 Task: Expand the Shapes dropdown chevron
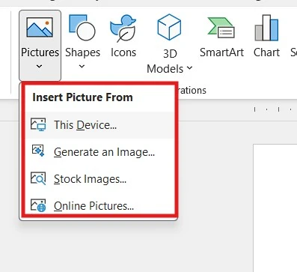click(x=82, y=67)
